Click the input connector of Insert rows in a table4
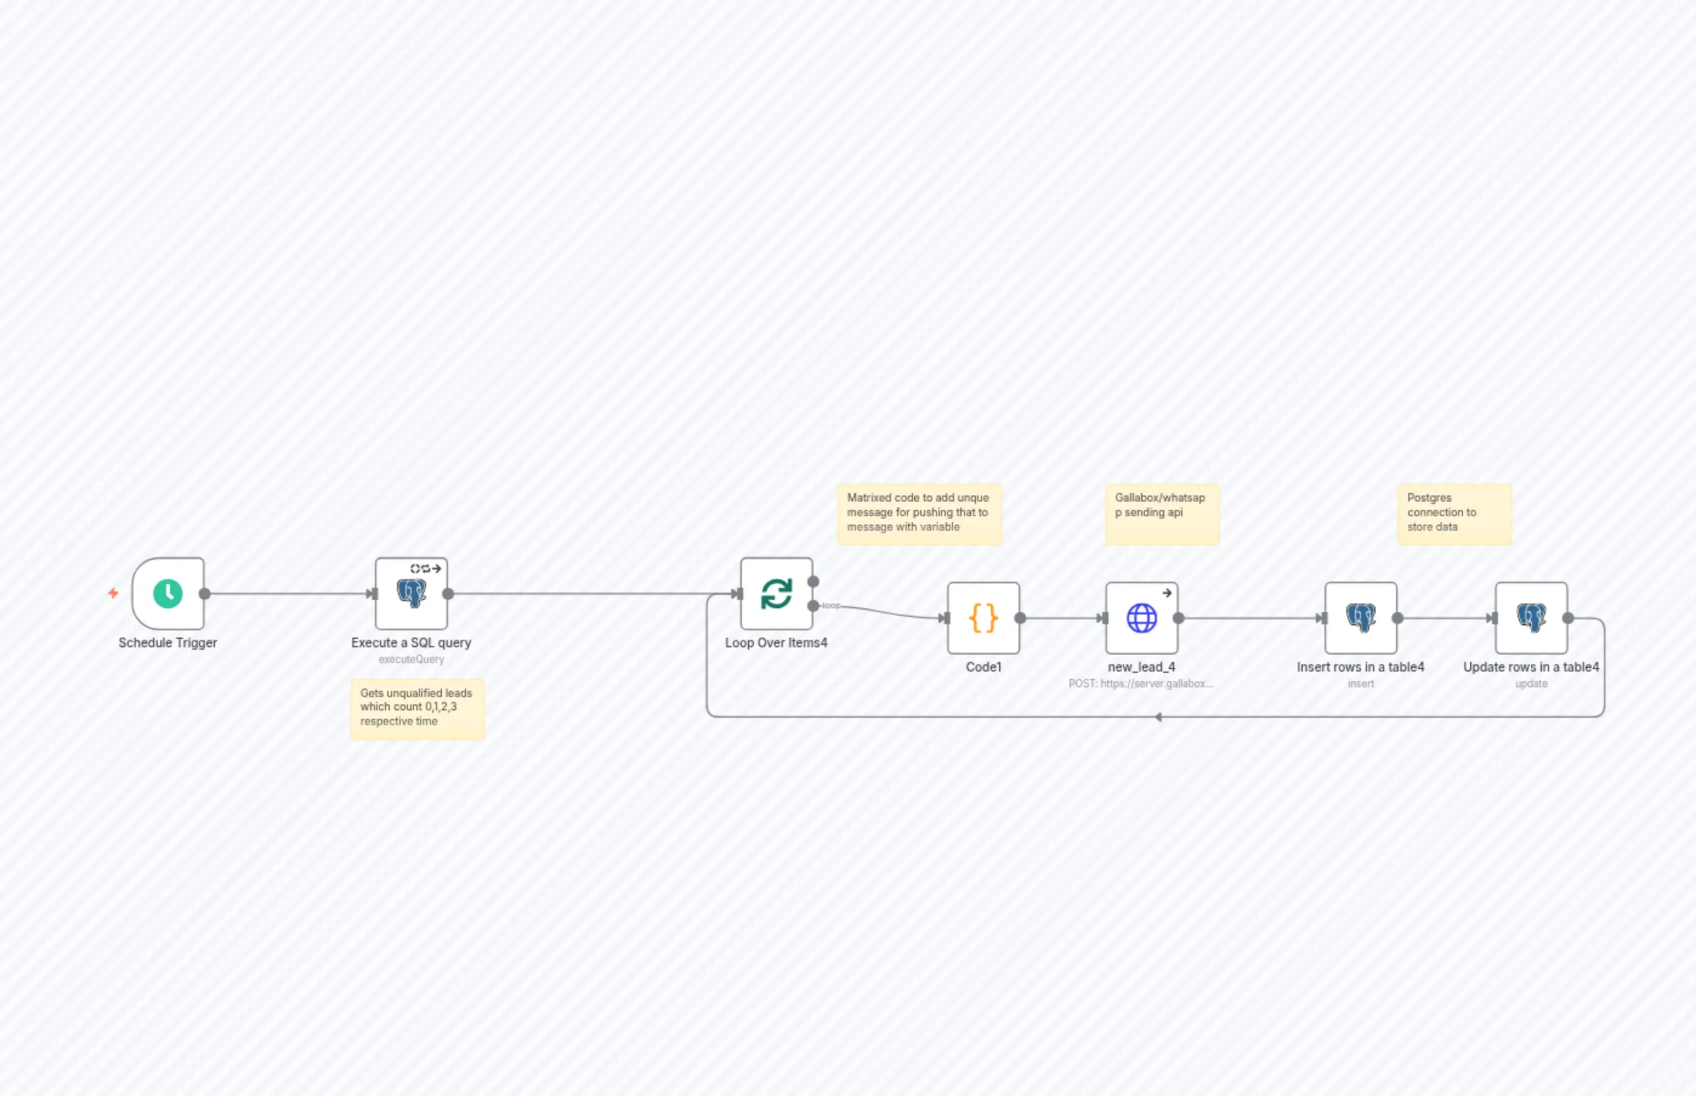The width and height of the screenshot is (1696, 1096). [x=1324, y=618]
